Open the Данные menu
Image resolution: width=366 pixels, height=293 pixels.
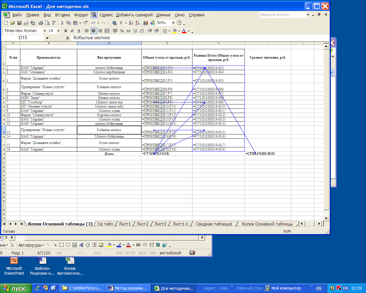(x=163, y=15)
